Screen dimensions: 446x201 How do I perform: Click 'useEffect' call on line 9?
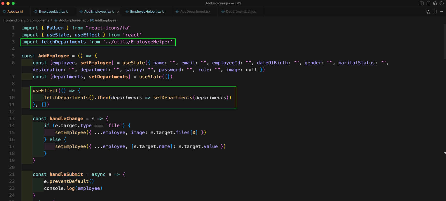click(x=45, y=91)
